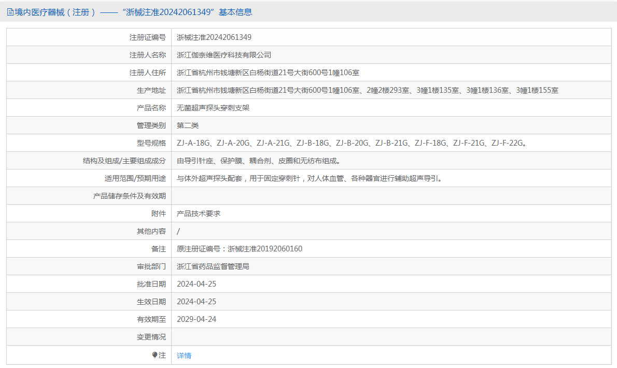Click the 注册人住所 label

[x=148, y=73]
